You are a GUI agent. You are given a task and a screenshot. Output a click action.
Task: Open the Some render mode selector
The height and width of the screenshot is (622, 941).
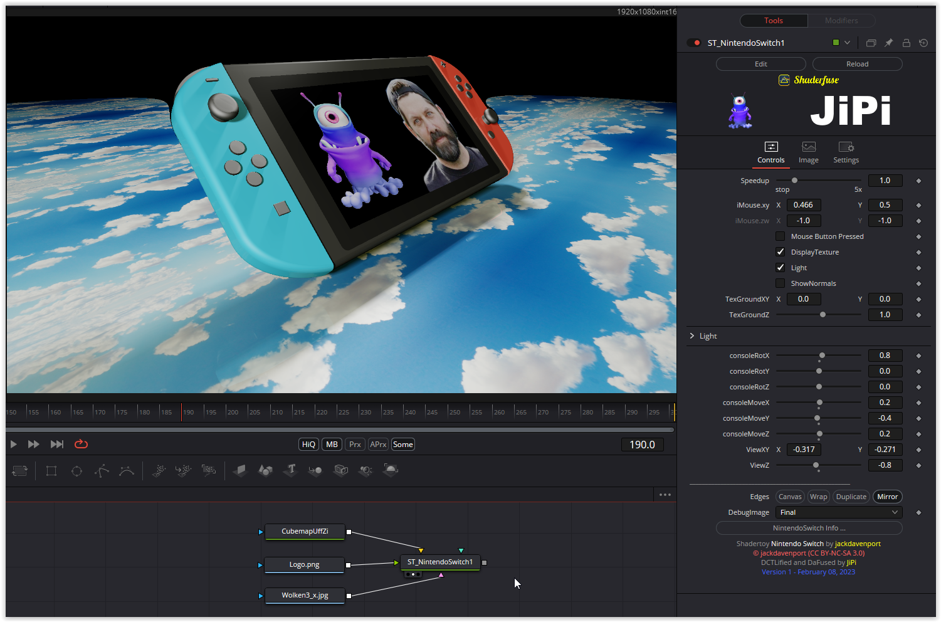point(402,444)
